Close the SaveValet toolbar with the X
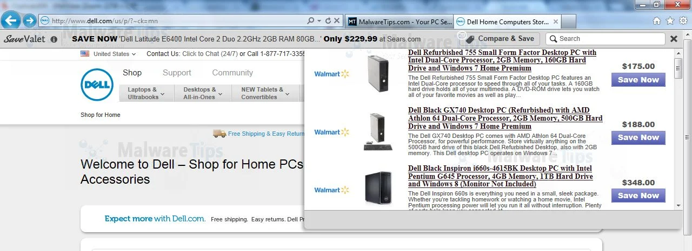This screenshot has width=692, height=251. [x=674, y=39]
